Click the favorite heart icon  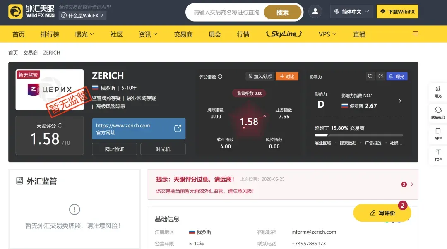tap(370, 76)
